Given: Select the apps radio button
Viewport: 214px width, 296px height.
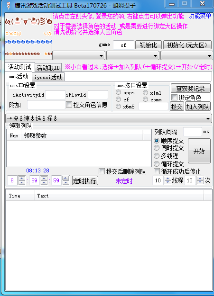Looking at the screenshot, I should [x=119, y=92].
